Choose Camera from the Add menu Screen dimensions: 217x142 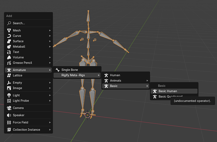coord(28,108)
